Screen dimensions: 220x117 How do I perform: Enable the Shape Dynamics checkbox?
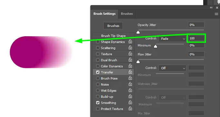(98, 42)
